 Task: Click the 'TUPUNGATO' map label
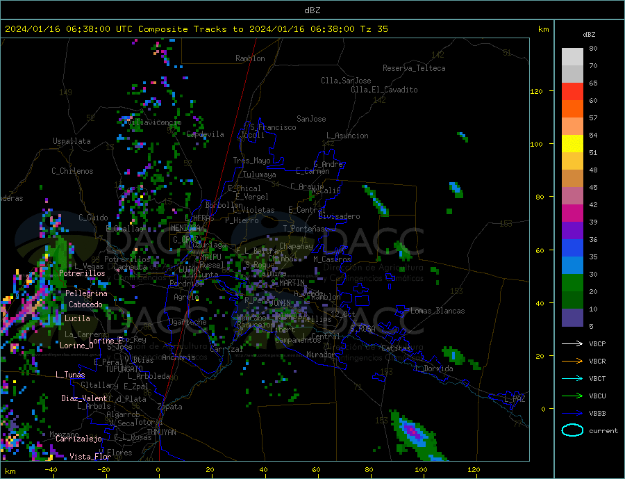(x=124, y=369)
